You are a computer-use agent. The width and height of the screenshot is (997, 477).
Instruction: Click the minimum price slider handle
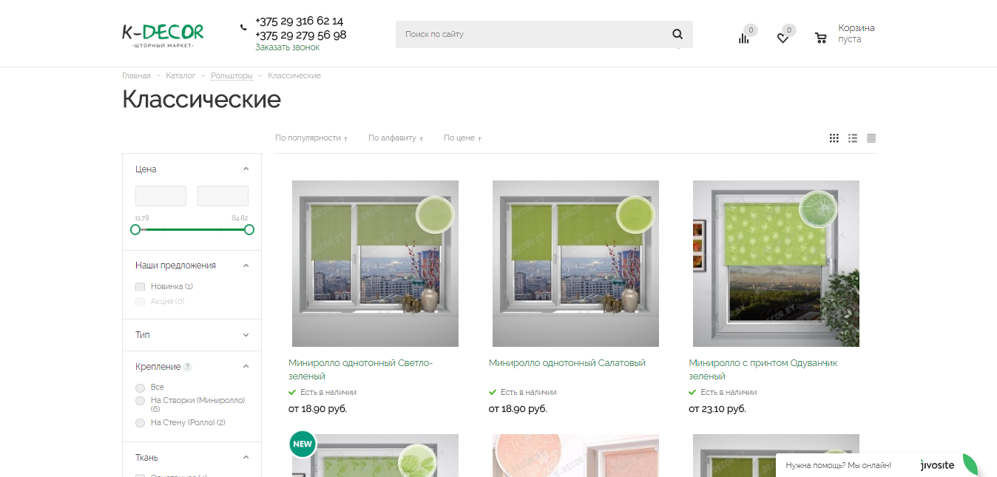135,230
